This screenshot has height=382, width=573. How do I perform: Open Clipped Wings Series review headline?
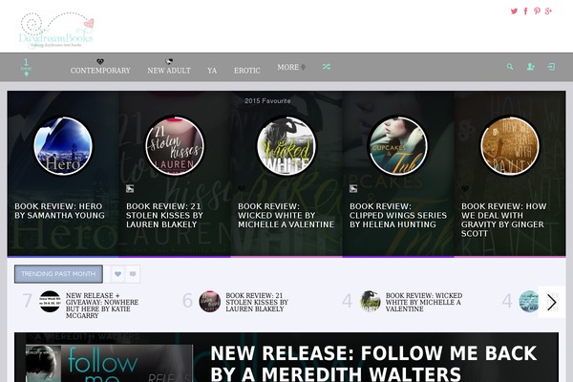click(398, 215)
